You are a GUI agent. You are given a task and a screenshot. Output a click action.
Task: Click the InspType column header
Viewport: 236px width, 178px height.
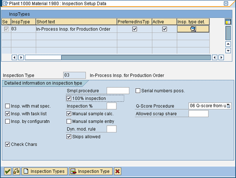click(x=23, y=22)
